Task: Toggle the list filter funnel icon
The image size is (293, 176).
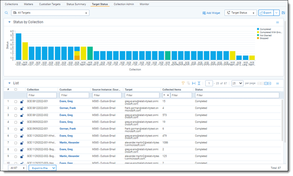Action: click(x=183, y=83)
